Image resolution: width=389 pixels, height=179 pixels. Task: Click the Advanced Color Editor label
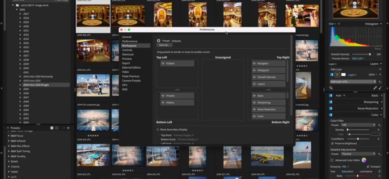[347, 160]
